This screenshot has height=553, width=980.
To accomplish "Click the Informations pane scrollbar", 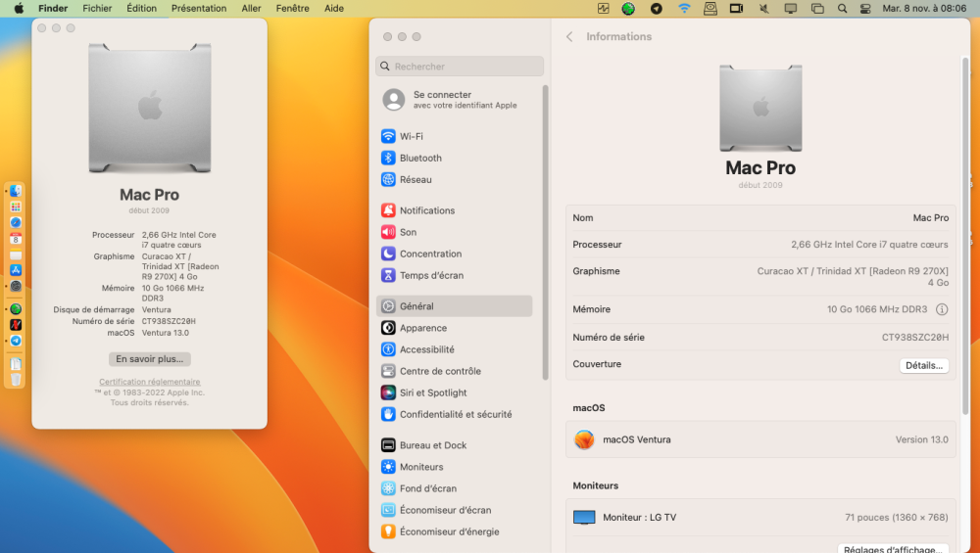I will point(965,236).
